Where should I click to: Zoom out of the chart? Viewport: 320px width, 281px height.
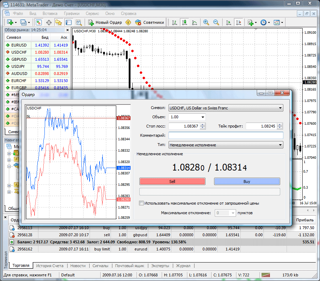(216, 22)
